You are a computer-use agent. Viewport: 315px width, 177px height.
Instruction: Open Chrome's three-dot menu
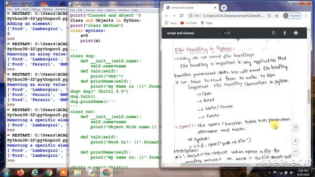306,16
